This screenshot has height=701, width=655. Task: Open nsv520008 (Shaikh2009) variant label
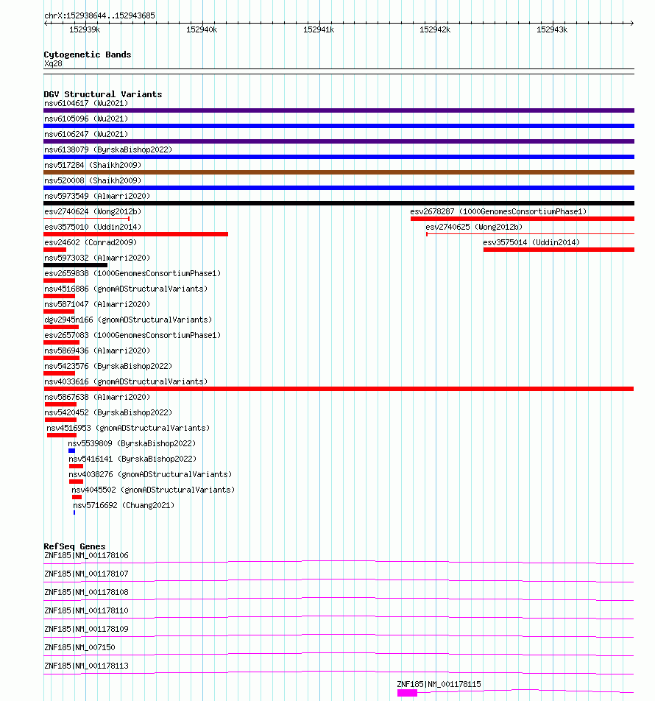click(93, 180)
